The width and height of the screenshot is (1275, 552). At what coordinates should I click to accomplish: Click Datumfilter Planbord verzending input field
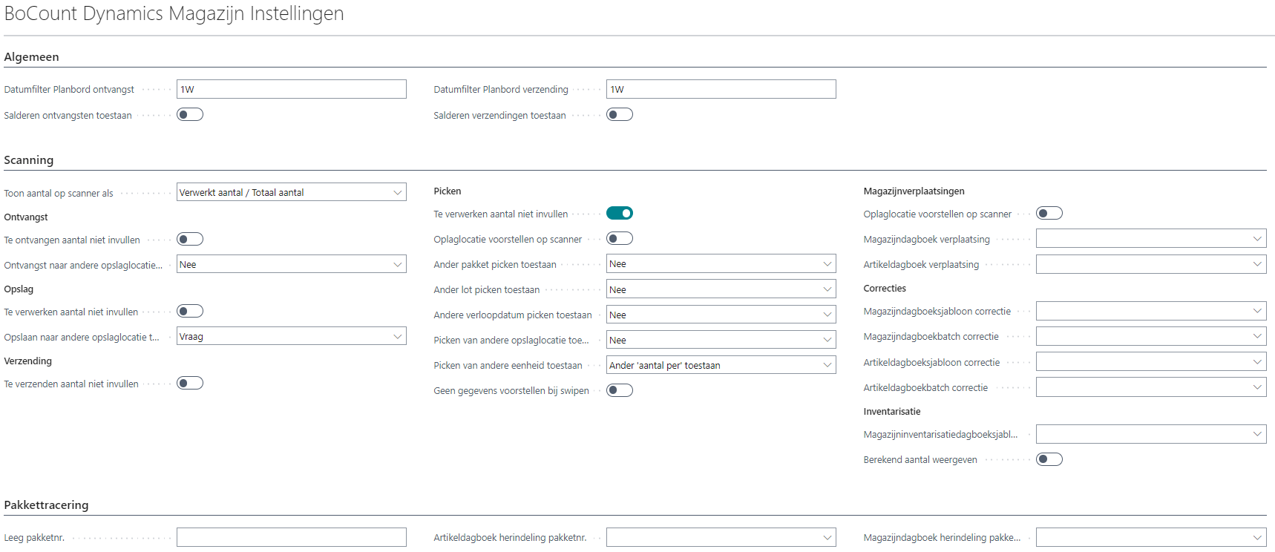coord(721,89)
